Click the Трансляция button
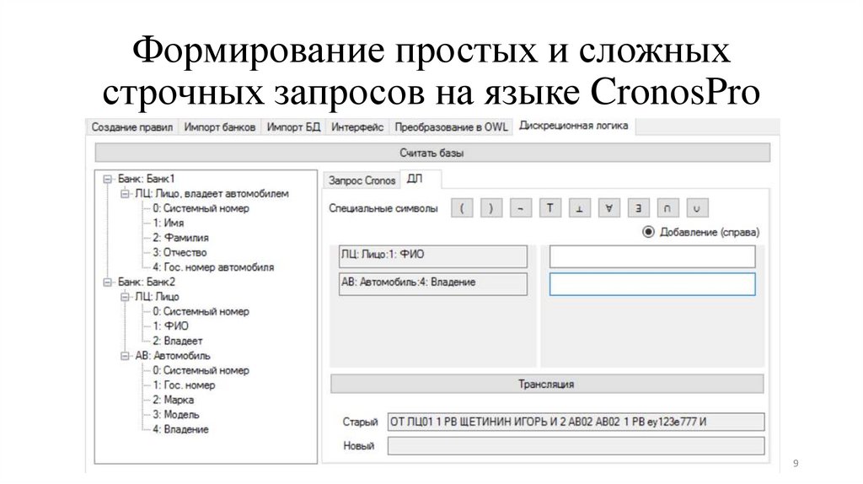Image resolution: width=863 pixels, height=484 pixels. coord(546,385)
